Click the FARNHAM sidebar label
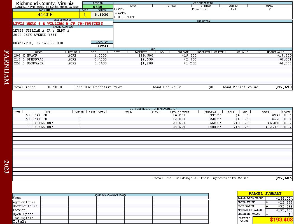294x224 pixels. (x=6, y=67)
